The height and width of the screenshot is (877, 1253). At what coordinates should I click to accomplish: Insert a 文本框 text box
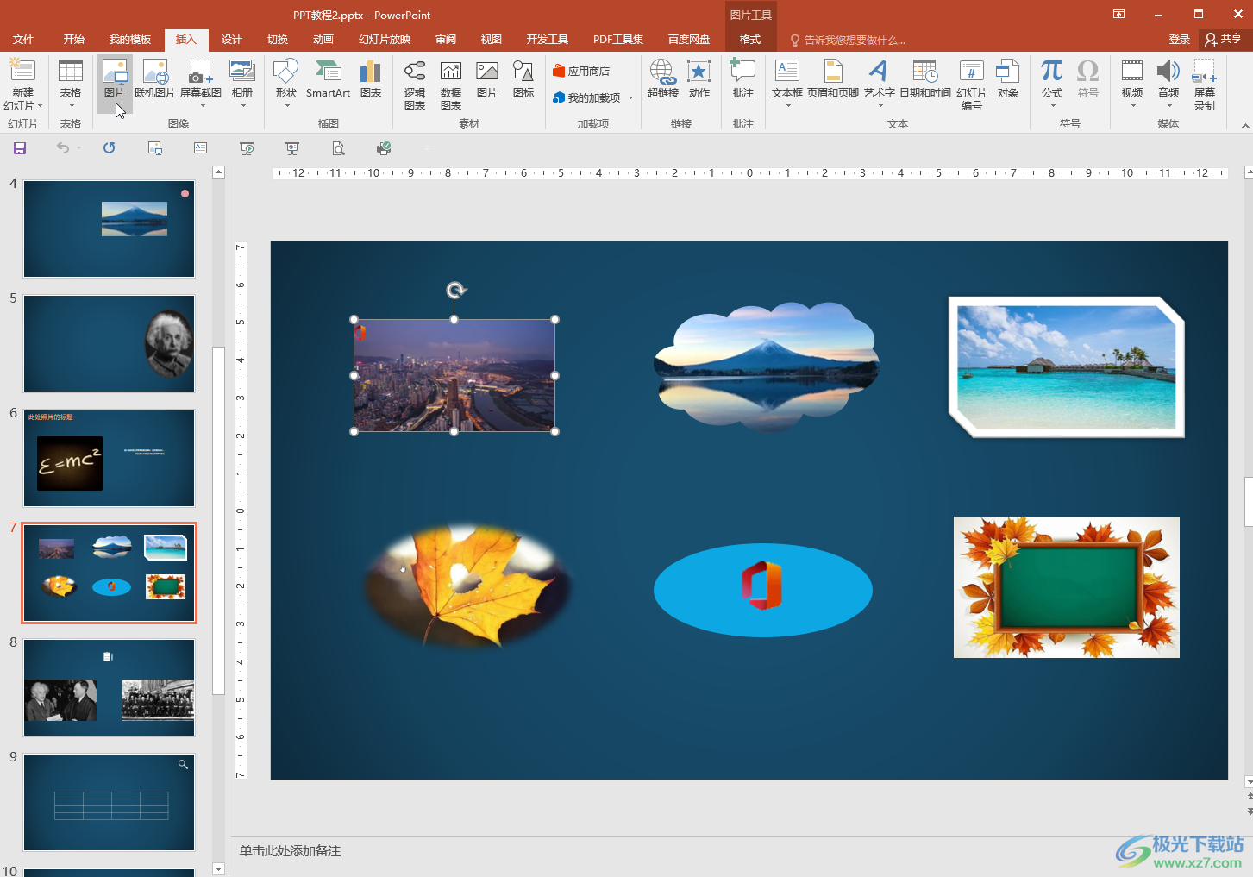pos(787,84)
